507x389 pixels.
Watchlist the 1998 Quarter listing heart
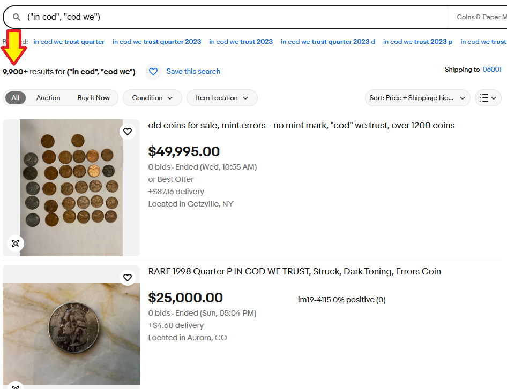[x=128, y=278]
